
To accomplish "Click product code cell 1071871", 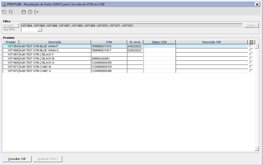I will click(11, 67).
